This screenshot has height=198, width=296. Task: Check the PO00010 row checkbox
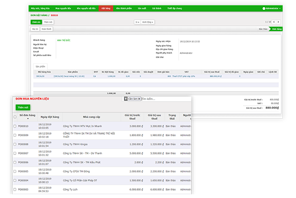point(15,126)
